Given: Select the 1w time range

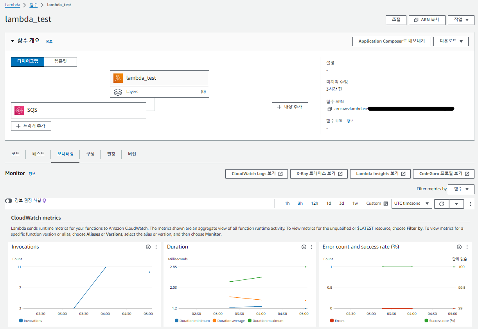Looking at the screenshot, I should click(355, 204).
